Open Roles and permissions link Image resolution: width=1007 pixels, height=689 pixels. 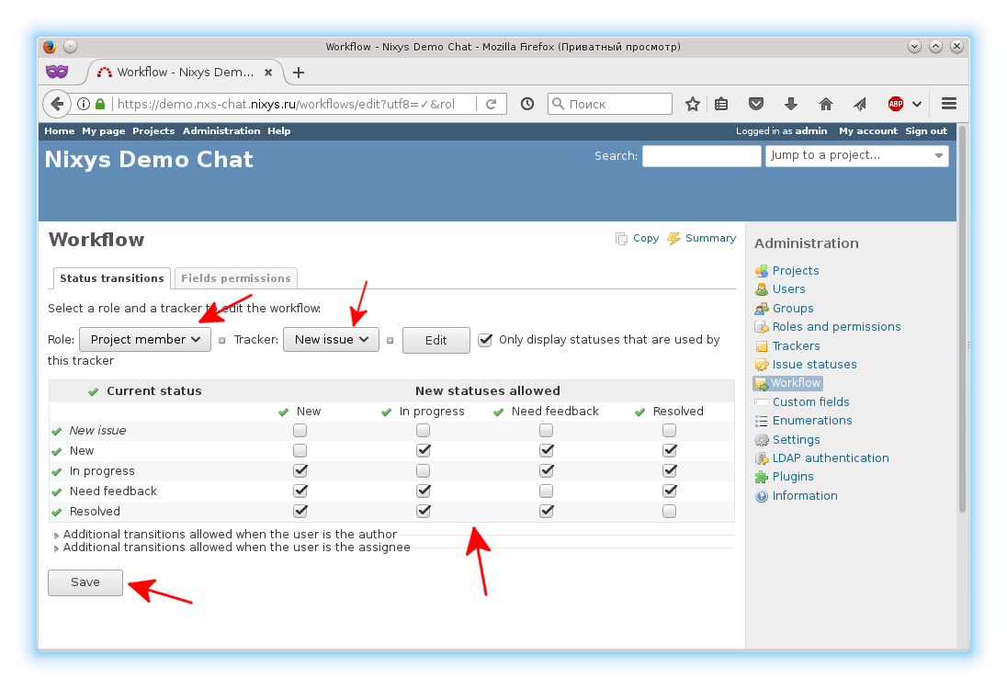pos(836,327)
